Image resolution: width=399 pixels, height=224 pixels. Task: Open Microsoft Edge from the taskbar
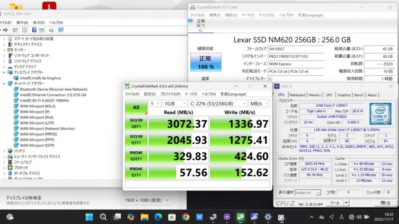(158, 217)
